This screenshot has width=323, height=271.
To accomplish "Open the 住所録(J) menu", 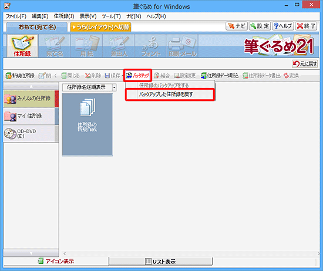I will point(64,16).
